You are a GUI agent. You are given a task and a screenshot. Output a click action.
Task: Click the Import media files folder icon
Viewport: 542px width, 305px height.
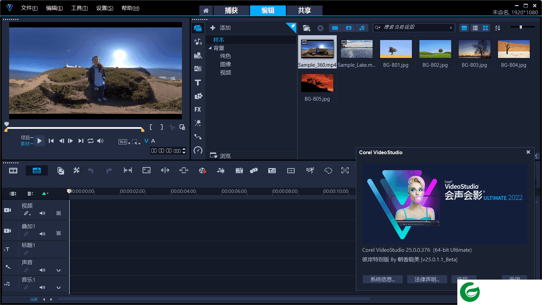point(307,28)
